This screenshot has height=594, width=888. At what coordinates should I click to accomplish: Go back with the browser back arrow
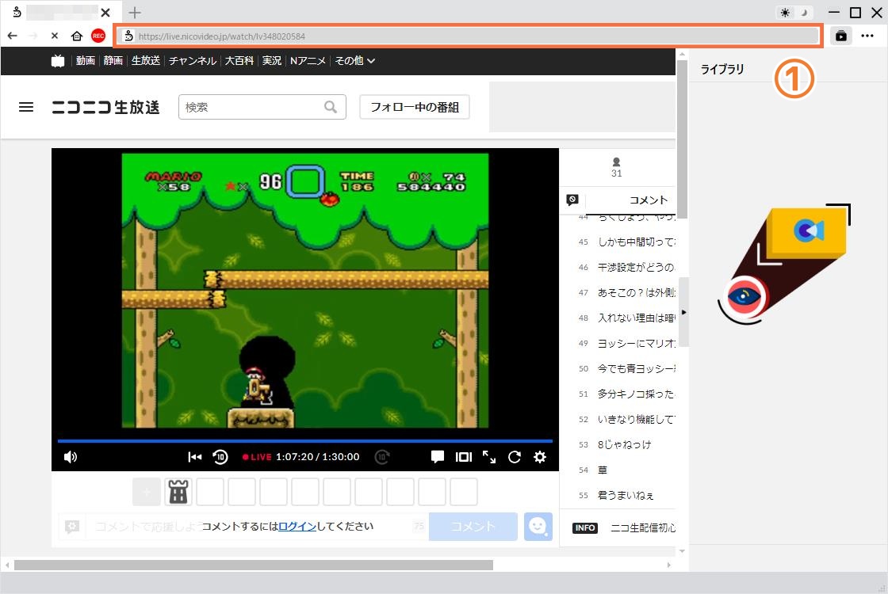tap(13, 36)
